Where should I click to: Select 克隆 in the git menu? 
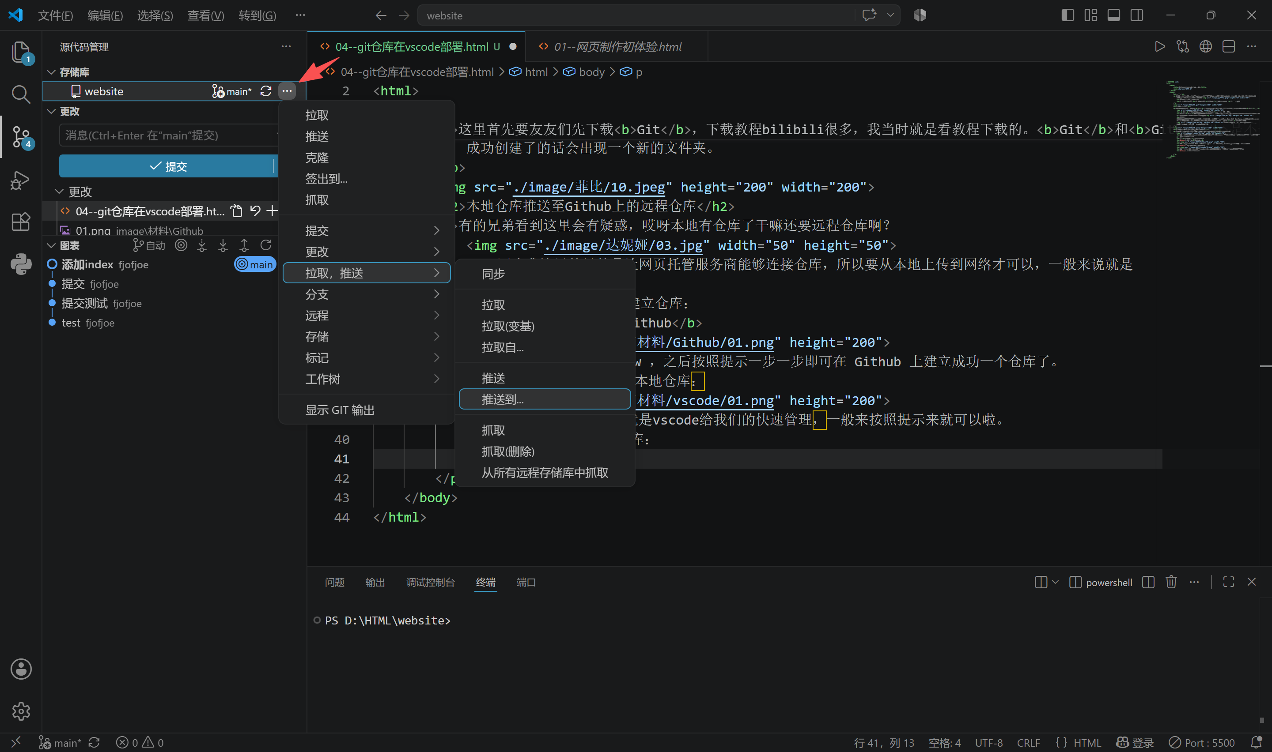point(366,158)
